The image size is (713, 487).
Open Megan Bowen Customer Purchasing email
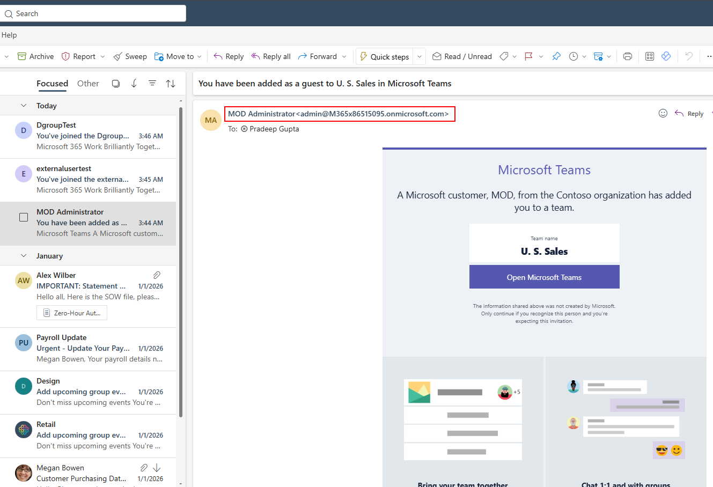pyautogui.click(x=88, y=473)
